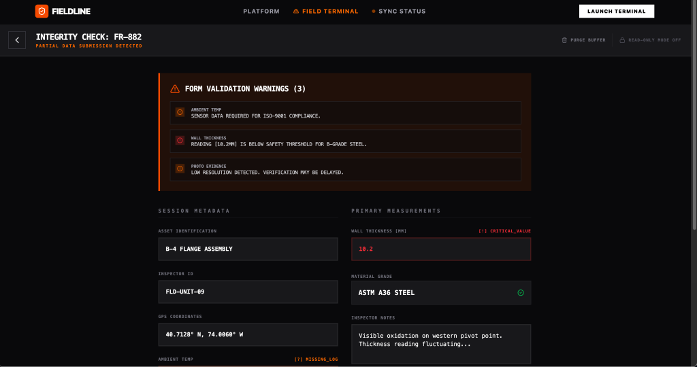Screen dimensions: 697x367
Task: Click the Fieldline shield logo icon
Action: (x=42, y=11)
